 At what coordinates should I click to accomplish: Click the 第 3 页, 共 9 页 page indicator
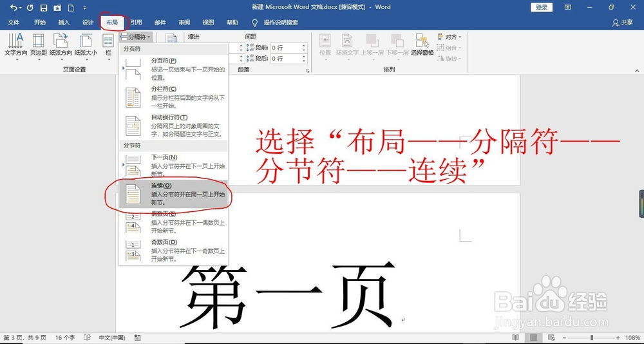tap(25, 338)
